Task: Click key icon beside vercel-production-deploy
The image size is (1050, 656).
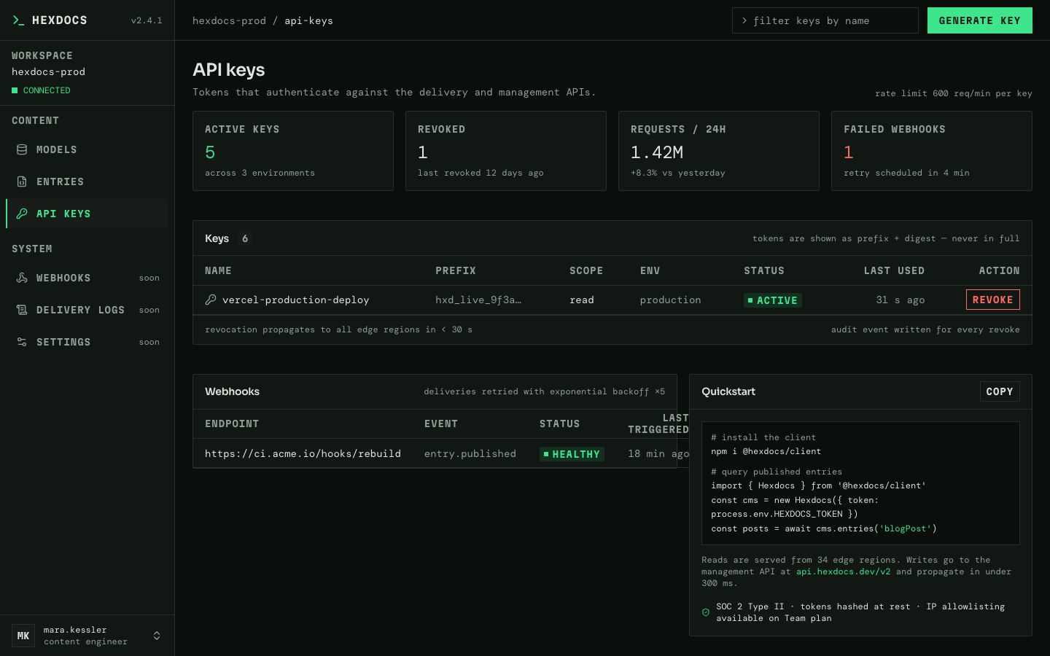Action: point(211,300)
